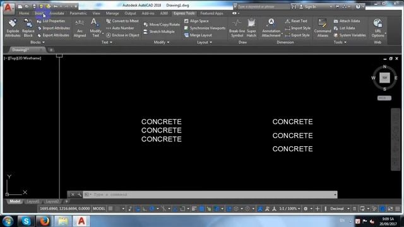
Task: Click Reset Text in Dimension panel
Action: 296,21
